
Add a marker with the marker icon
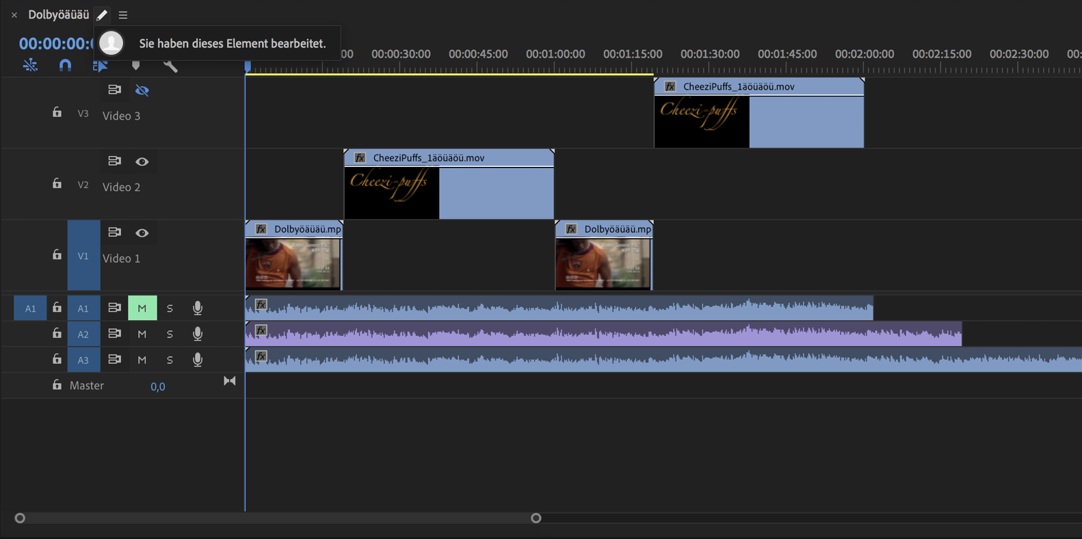[135, 65]
